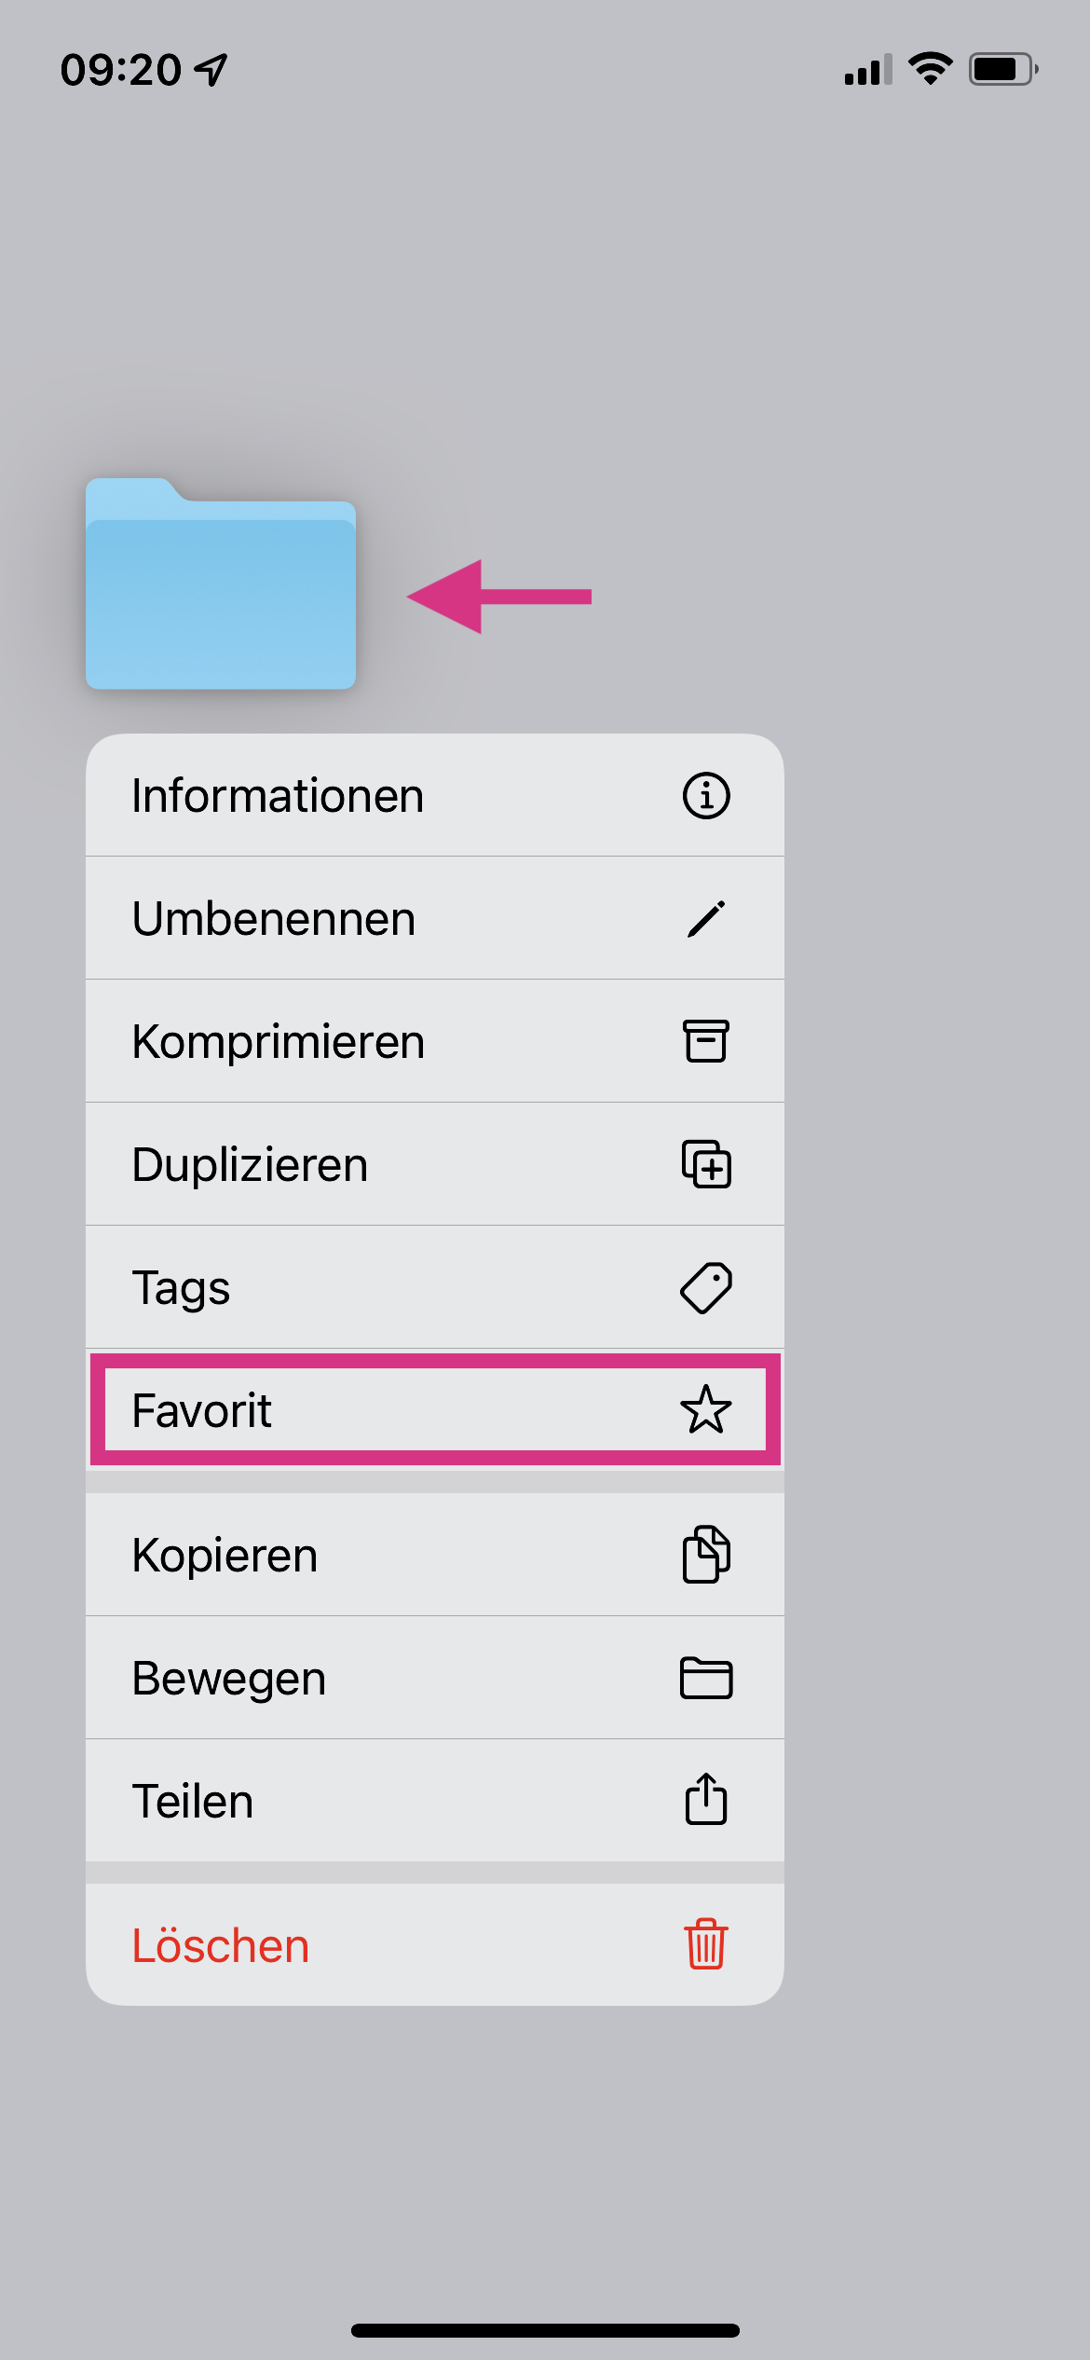Open the Tags menu entry
1090x2360 pixels.
point(182,1288)
